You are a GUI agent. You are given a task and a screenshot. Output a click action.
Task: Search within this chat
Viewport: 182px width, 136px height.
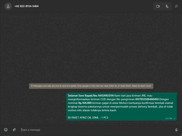[x=177, y=6]
